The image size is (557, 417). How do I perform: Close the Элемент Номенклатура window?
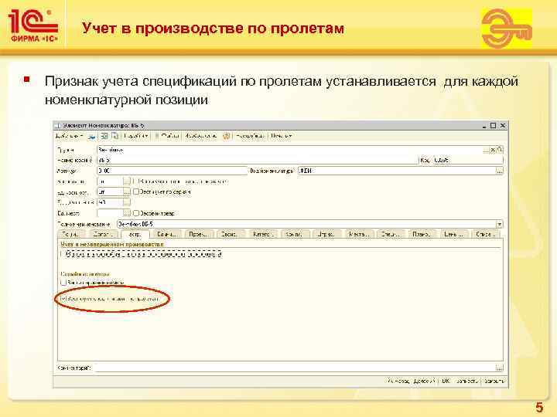click(x=503, y=126)
